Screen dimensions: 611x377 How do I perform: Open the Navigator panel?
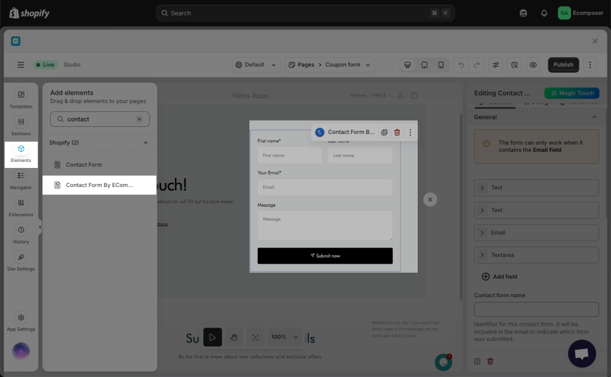pos(21,180)
